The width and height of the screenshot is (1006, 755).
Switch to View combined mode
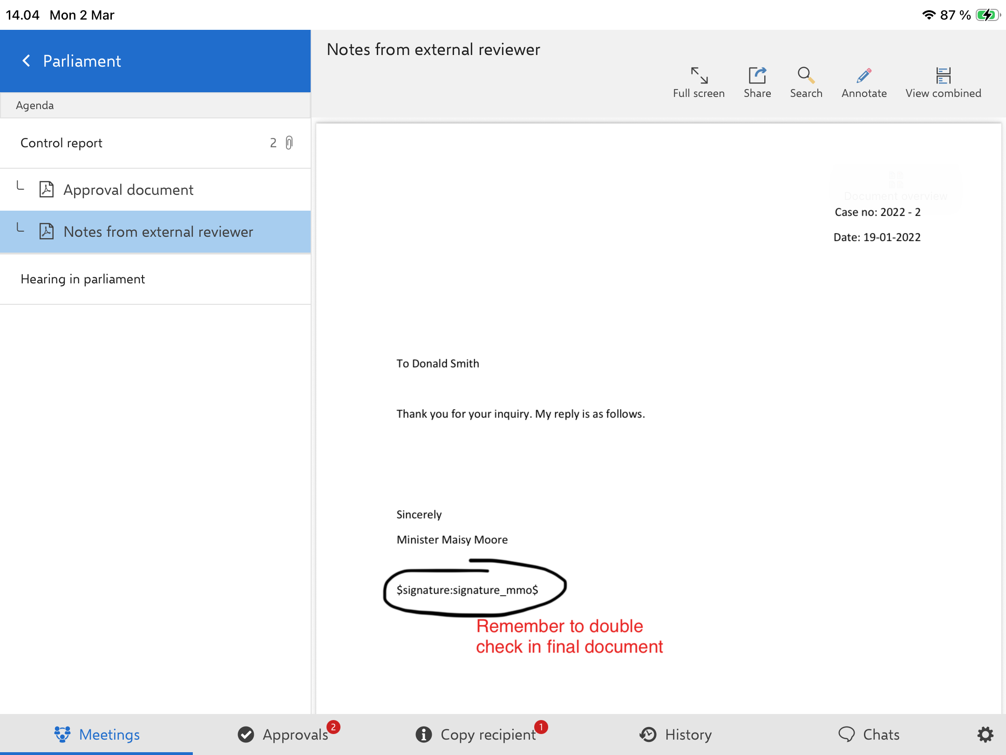(x=943, y=82)
